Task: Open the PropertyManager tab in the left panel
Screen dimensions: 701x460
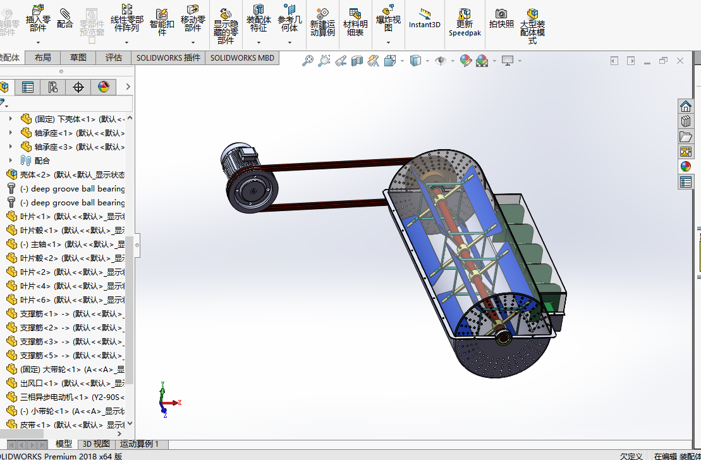Action: click(x=28, y=87)
